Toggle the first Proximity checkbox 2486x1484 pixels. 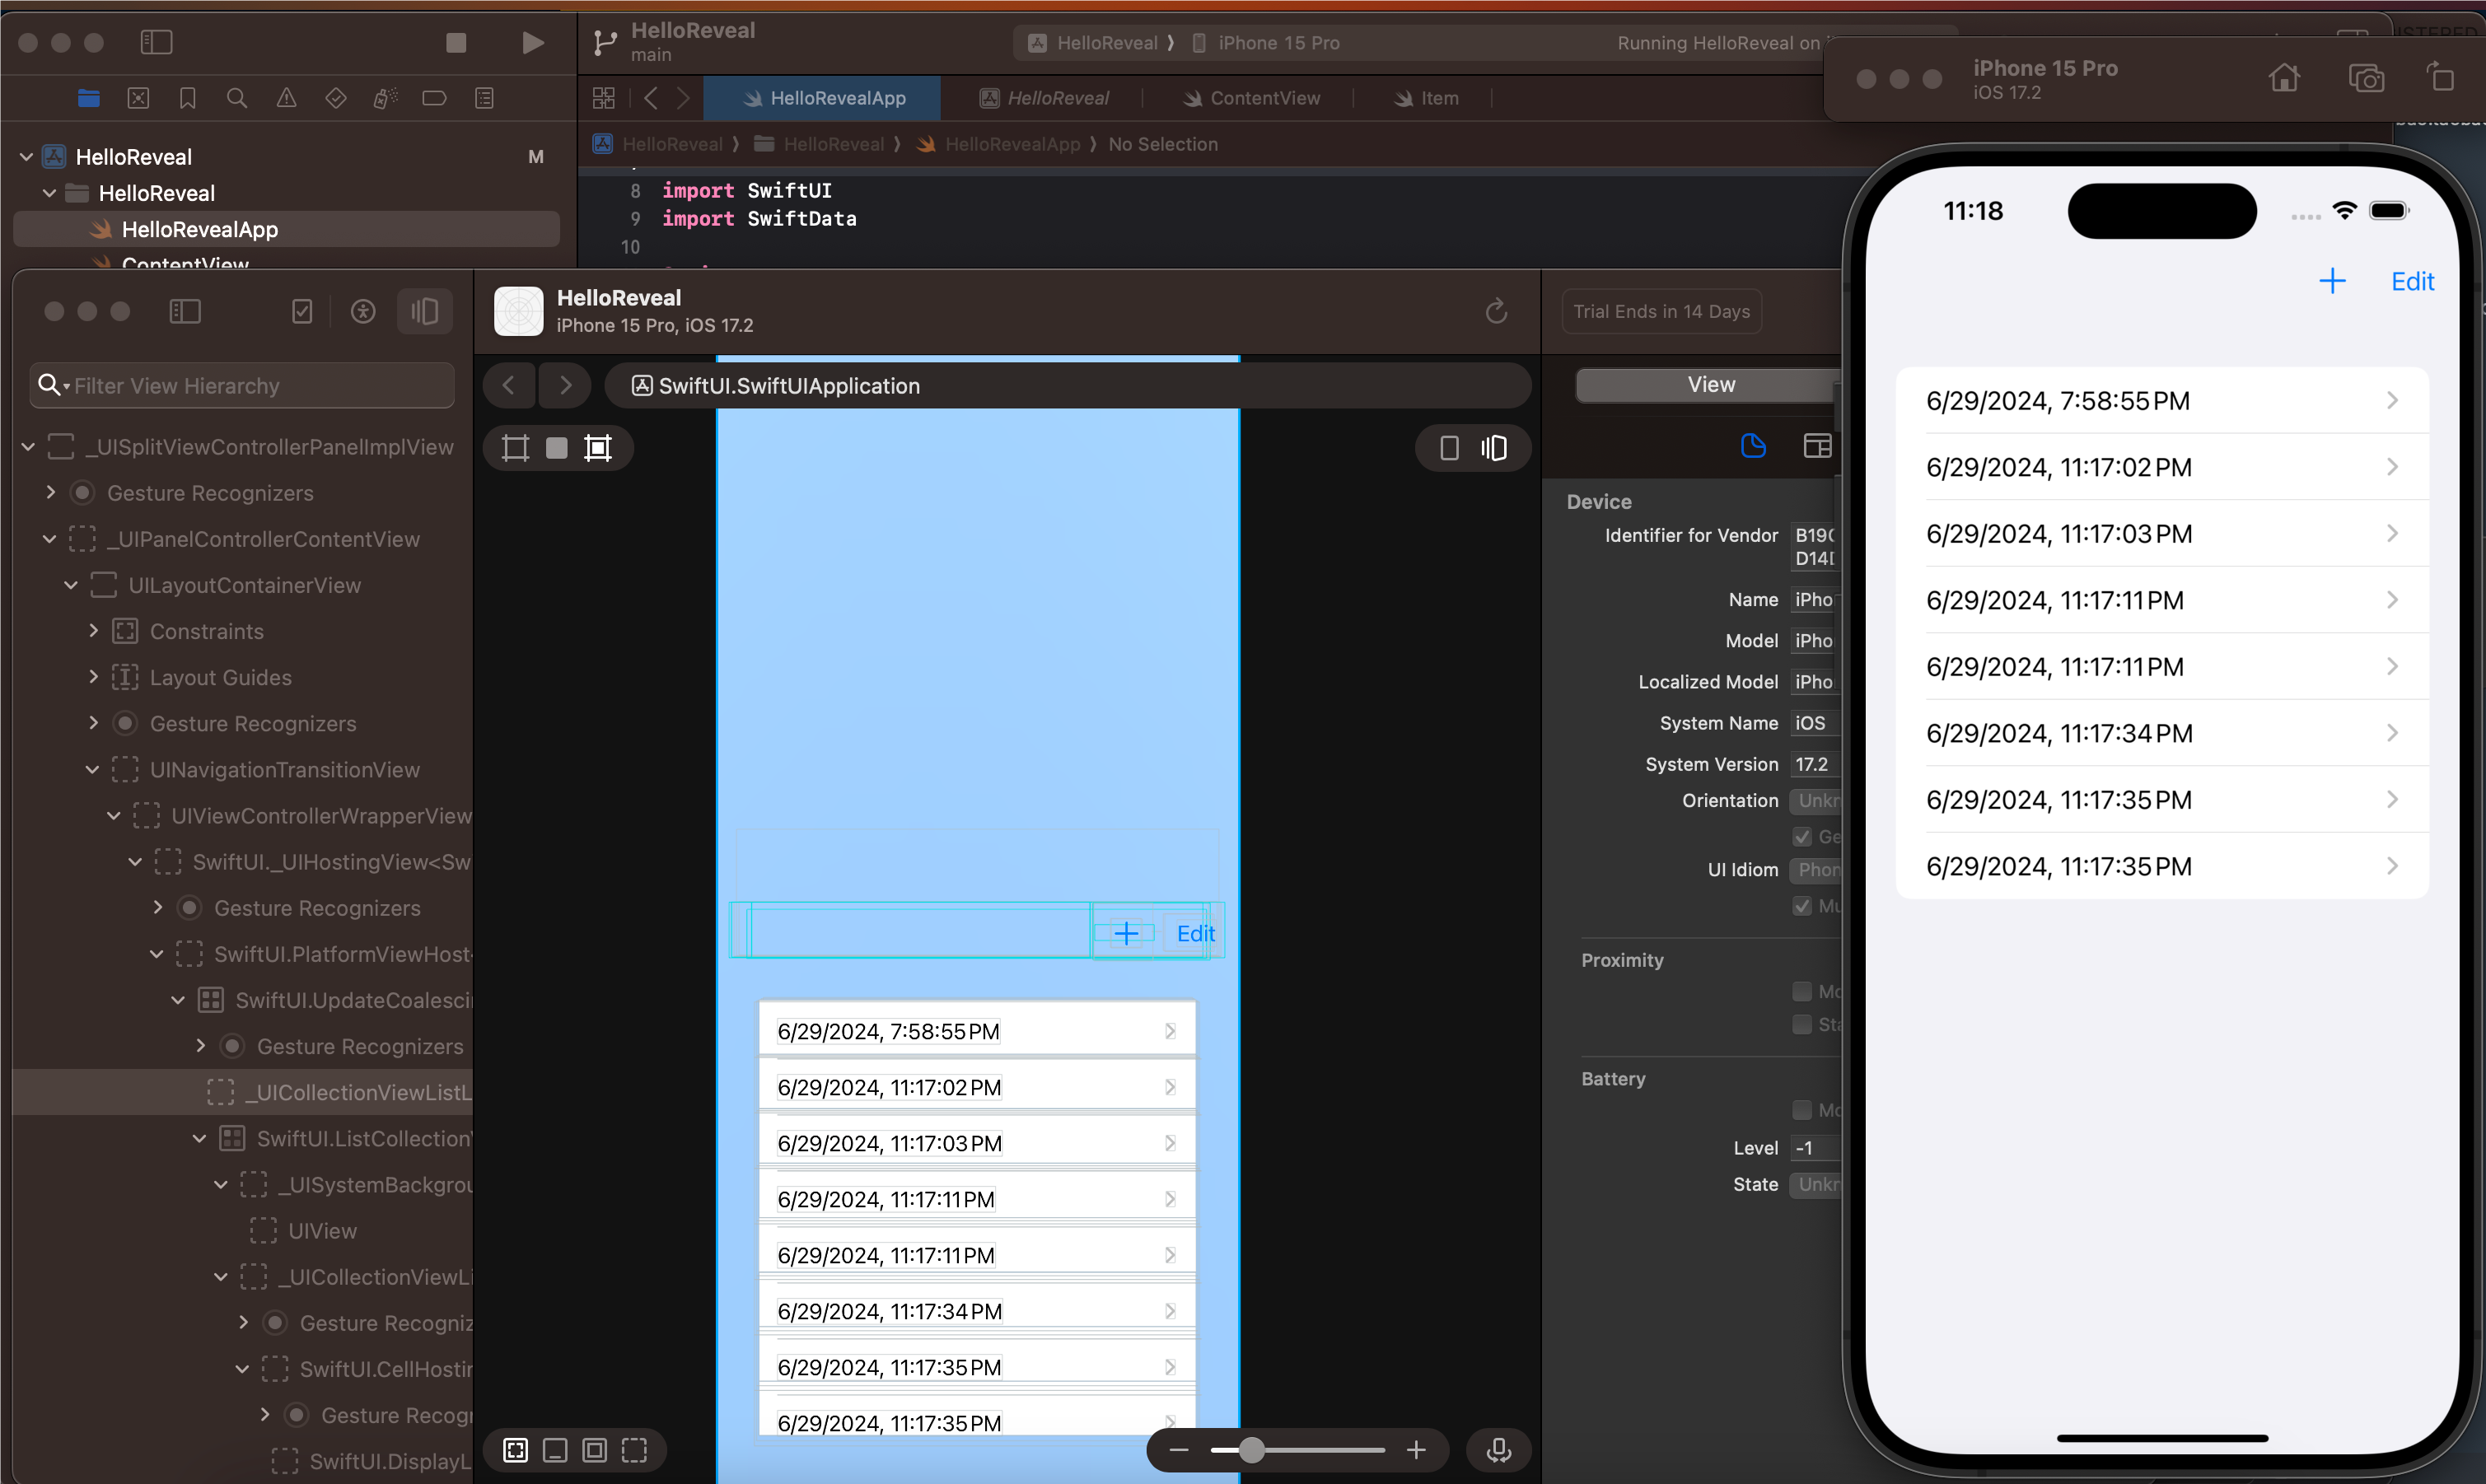[1802, 991]
